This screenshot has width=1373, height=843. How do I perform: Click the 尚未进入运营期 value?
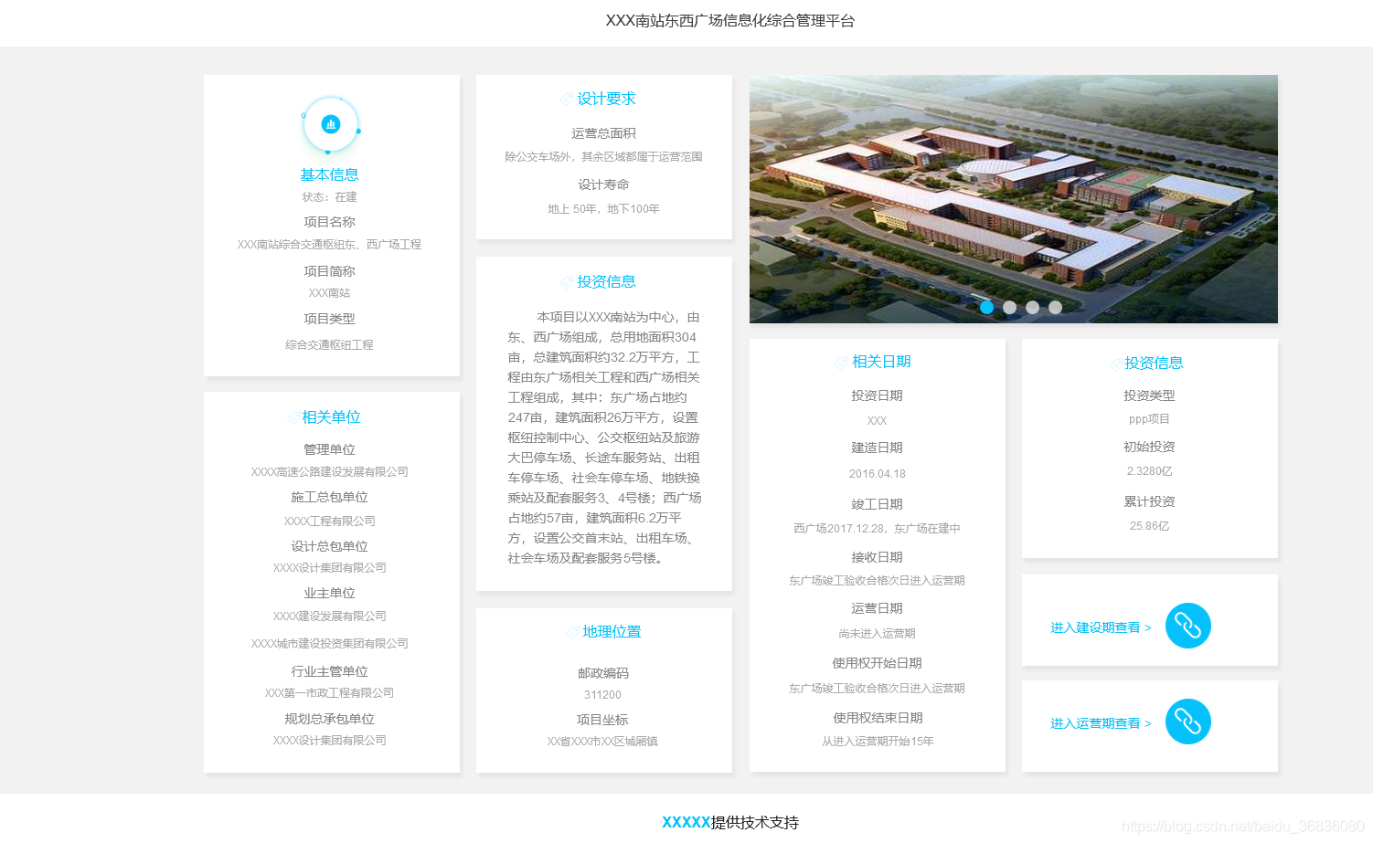[877, 634]
